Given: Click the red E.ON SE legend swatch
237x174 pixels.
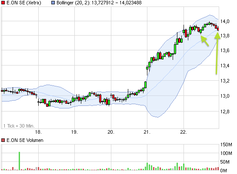Looking at the screenshot, I should pos(3,3).
